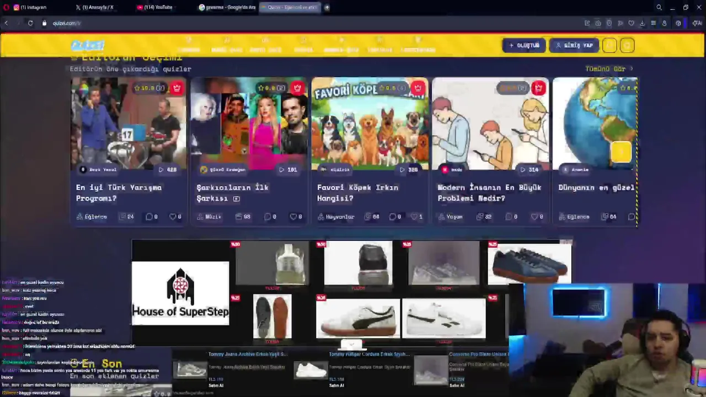This screenshot has height=397, width=706.
Task: Click the blue suede sneaker ad image
Action: click(529, 264)
